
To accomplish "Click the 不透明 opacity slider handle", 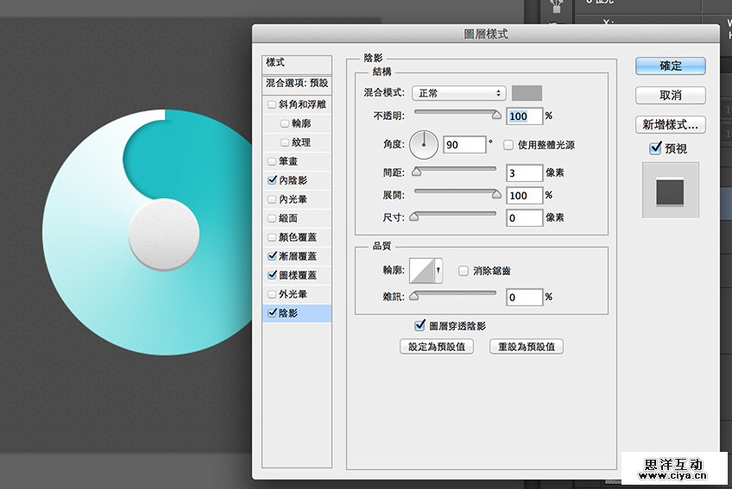I will pos(496,116).
